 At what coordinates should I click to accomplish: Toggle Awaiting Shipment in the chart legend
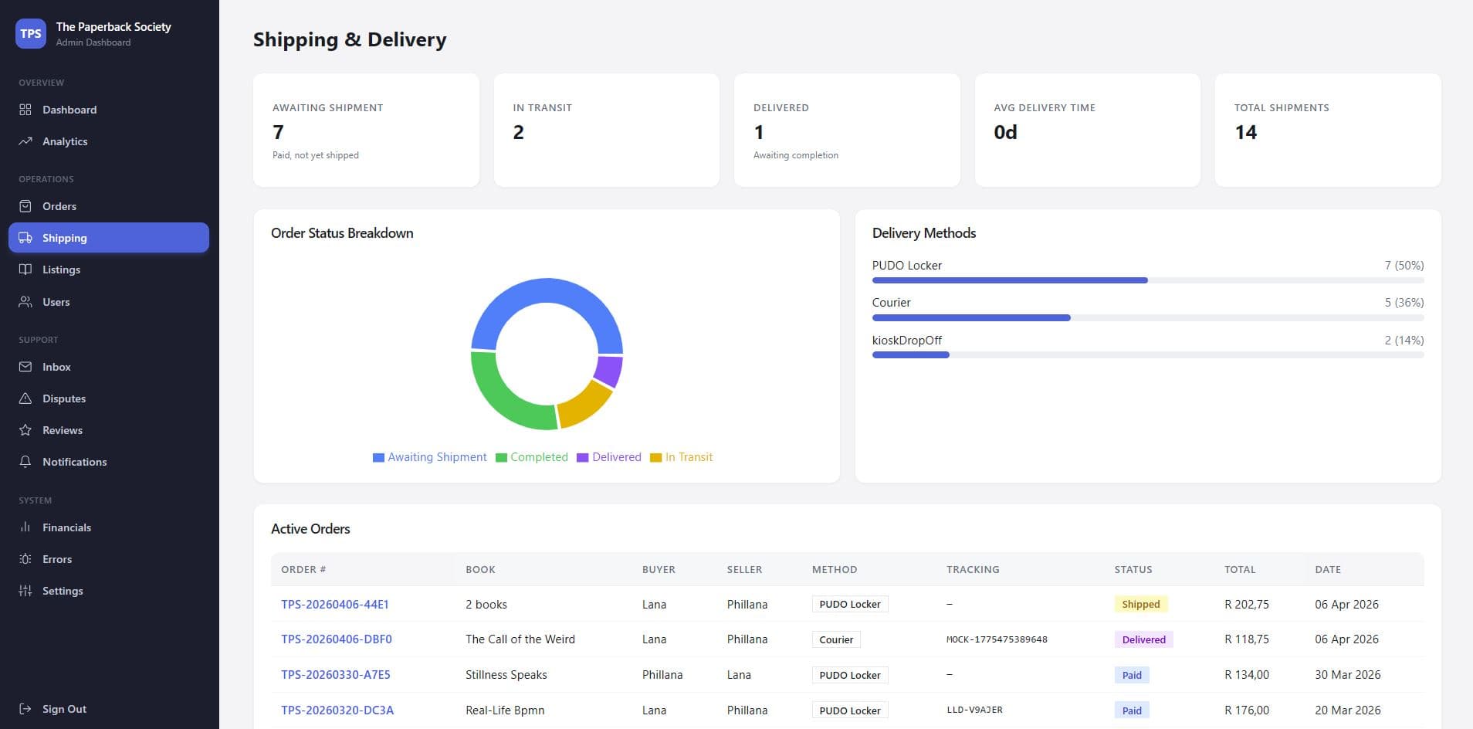tap(429, 457)
